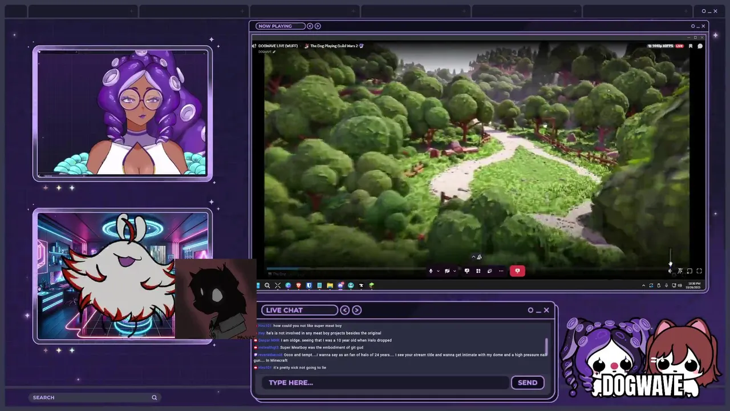Screen dimensions: 730x411
Task: Click Gaspar N9IR's chat message about Halo
Action: click(323, 340)
